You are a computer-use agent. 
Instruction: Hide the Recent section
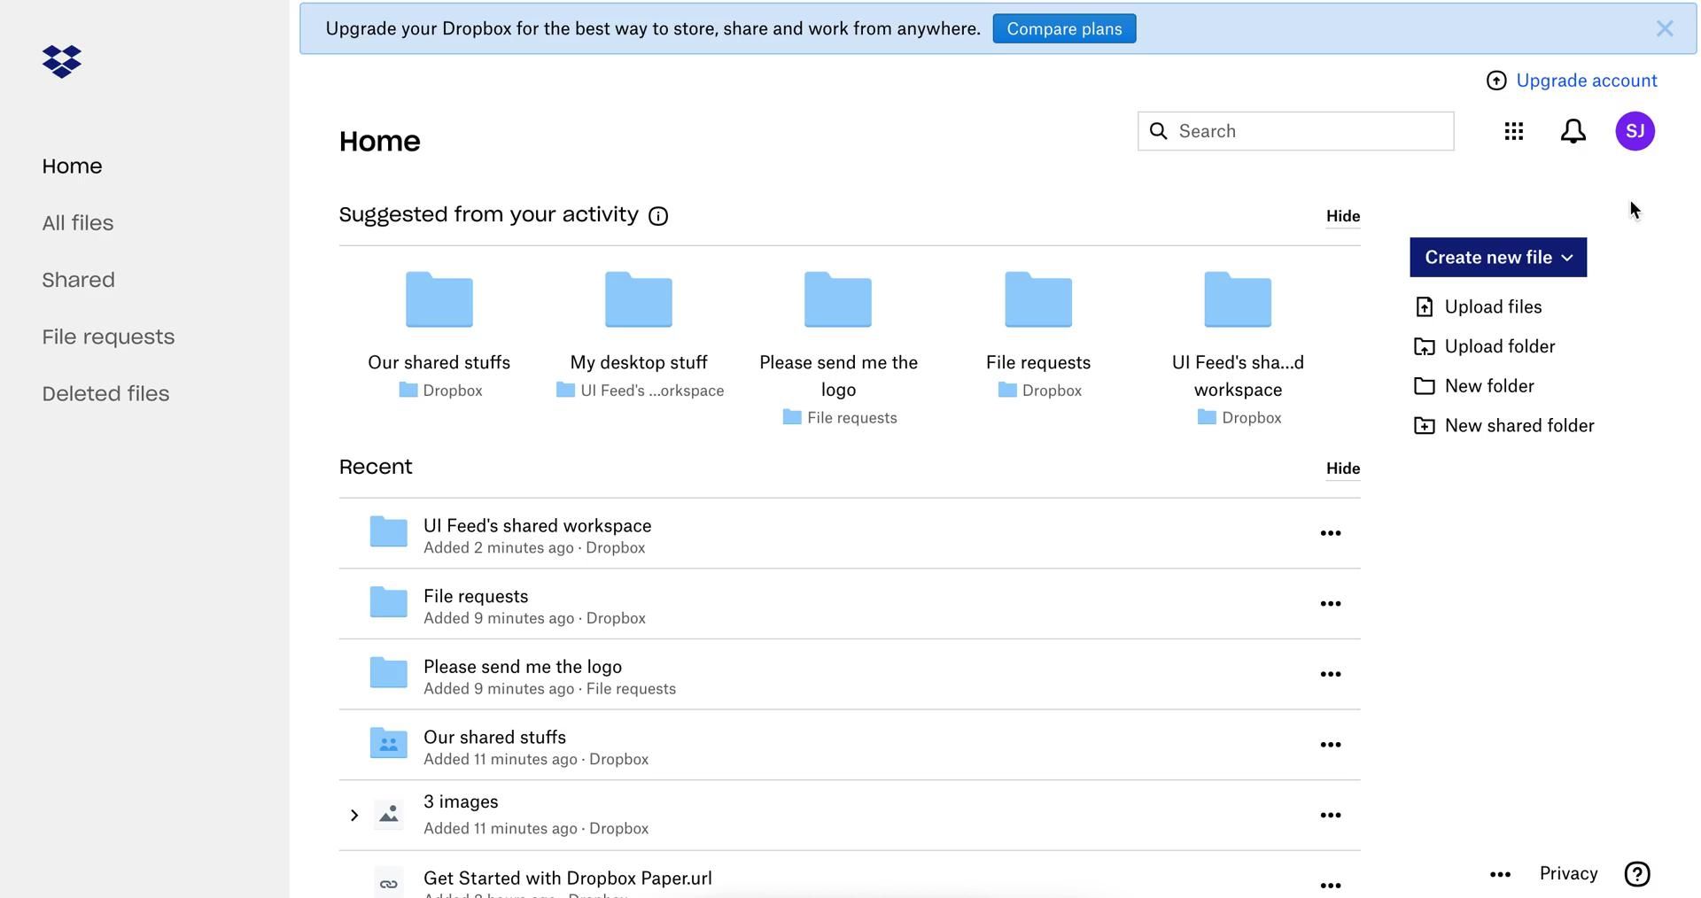click(1342, 468)
